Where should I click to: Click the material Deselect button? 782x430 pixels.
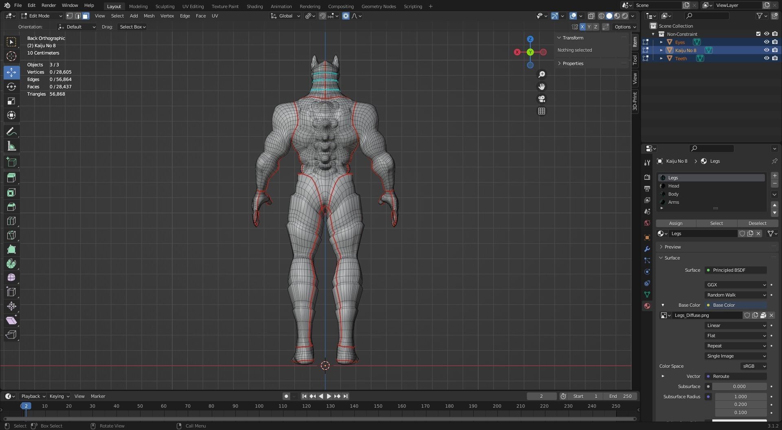click(x=758, y=223)
